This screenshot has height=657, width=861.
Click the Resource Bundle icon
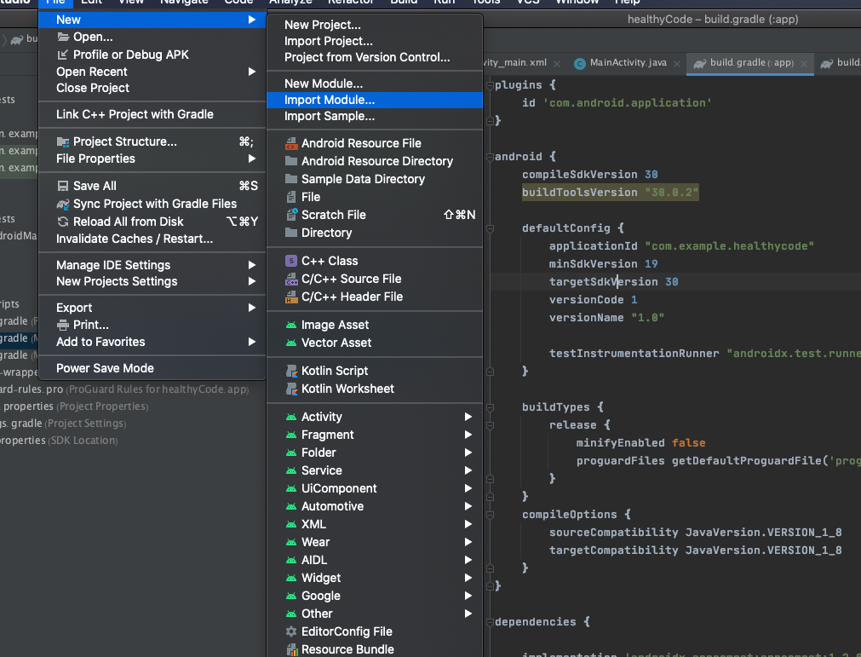click(x=291, y=649)
